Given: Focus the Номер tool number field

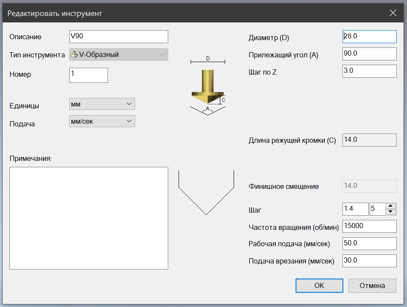Looking at the screenshot, I should tap(88, 75).
